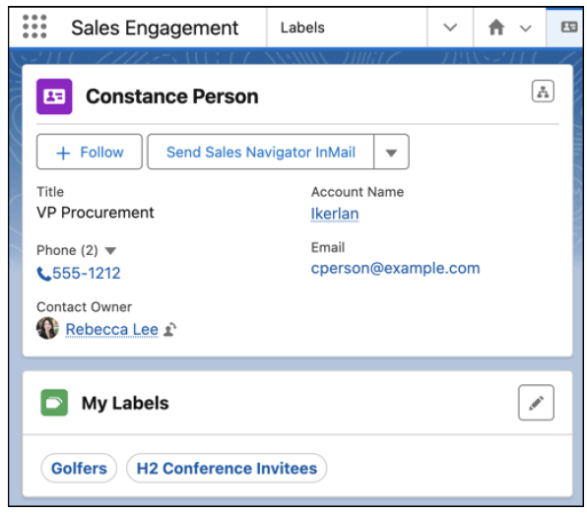The image size is (587, 514).
Task: Click Rebecca Lee's avatar photo
Action: click(47, 328)
